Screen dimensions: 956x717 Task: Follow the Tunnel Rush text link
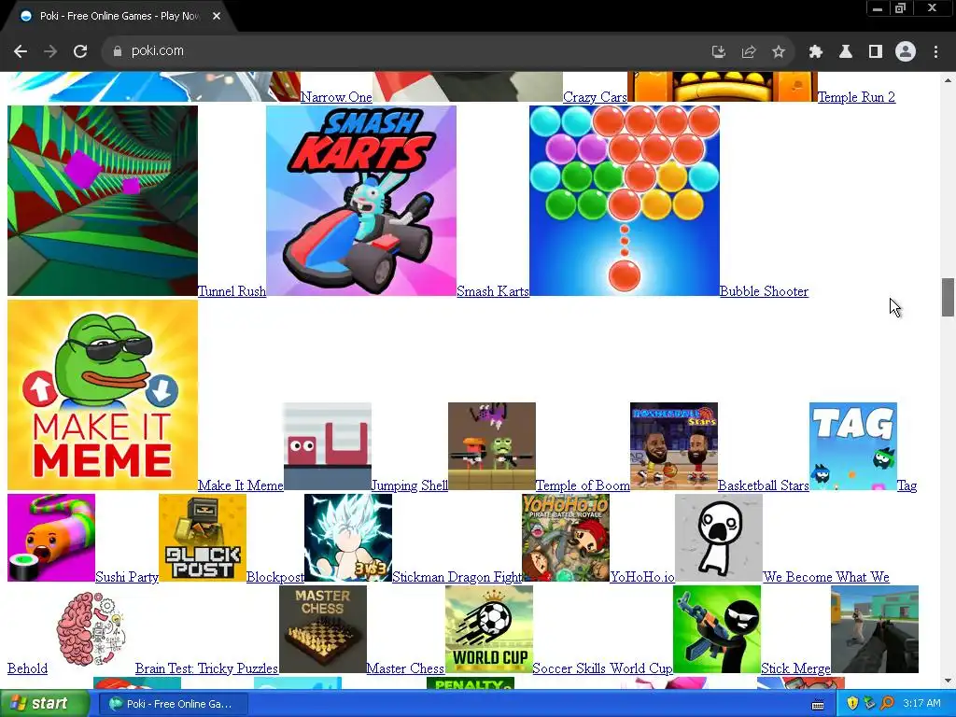click(x=232, y=291)
